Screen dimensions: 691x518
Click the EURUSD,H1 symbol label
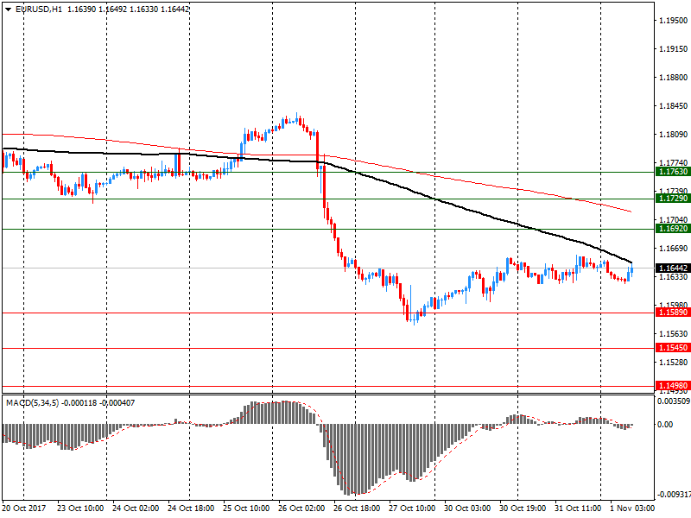pos(39,9)
